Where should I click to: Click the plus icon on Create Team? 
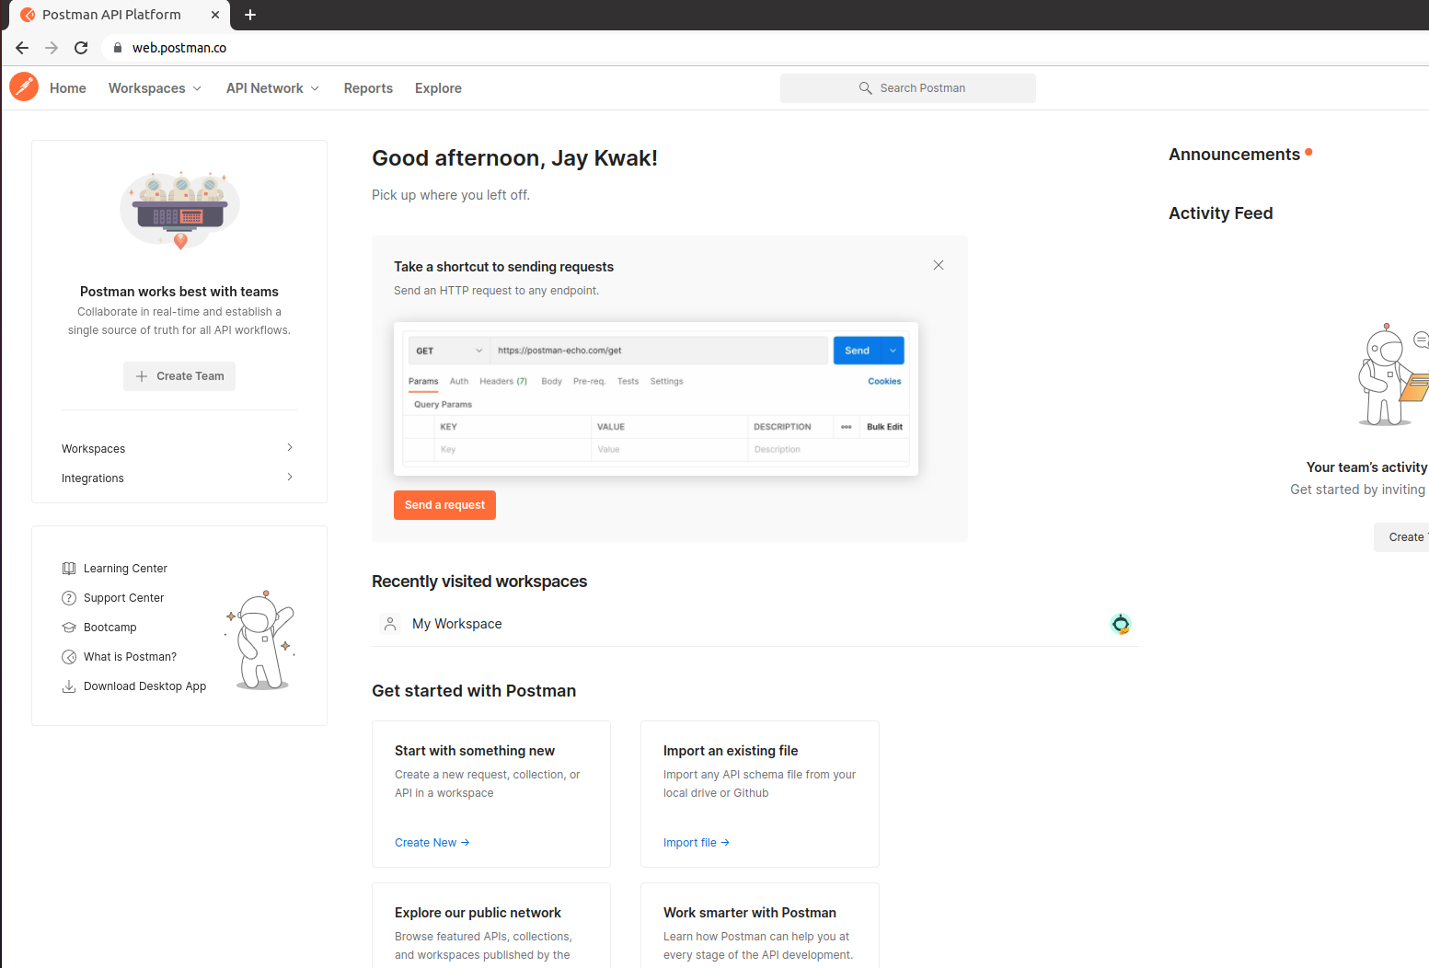click(142, 376)
